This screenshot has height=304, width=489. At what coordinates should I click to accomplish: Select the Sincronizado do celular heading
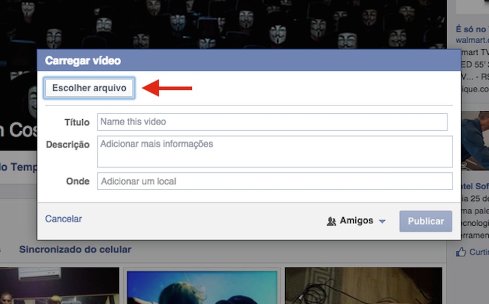76,250
